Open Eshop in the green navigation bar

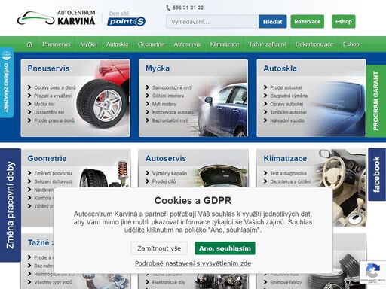(351, 44)
